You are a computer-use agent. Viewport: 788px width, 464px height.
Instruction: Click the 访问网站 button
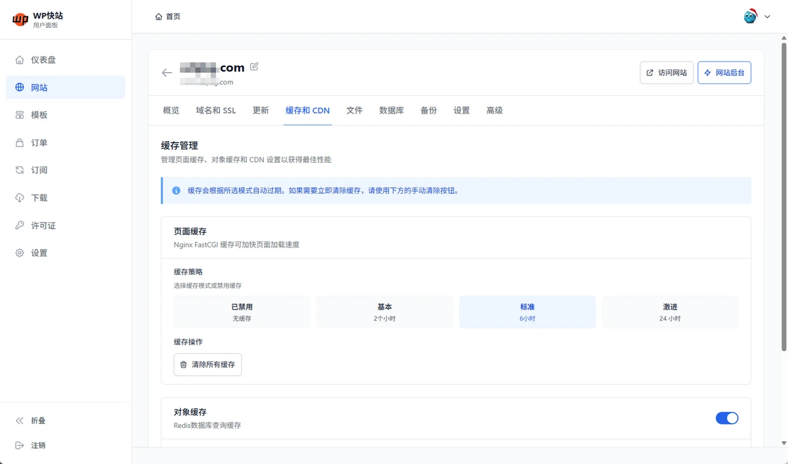666,73
